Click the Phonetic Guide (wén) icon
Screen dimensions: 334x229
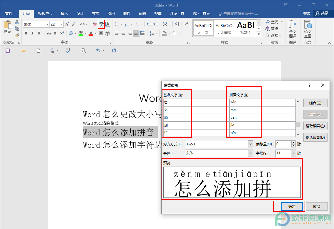(x=102, y=24)
